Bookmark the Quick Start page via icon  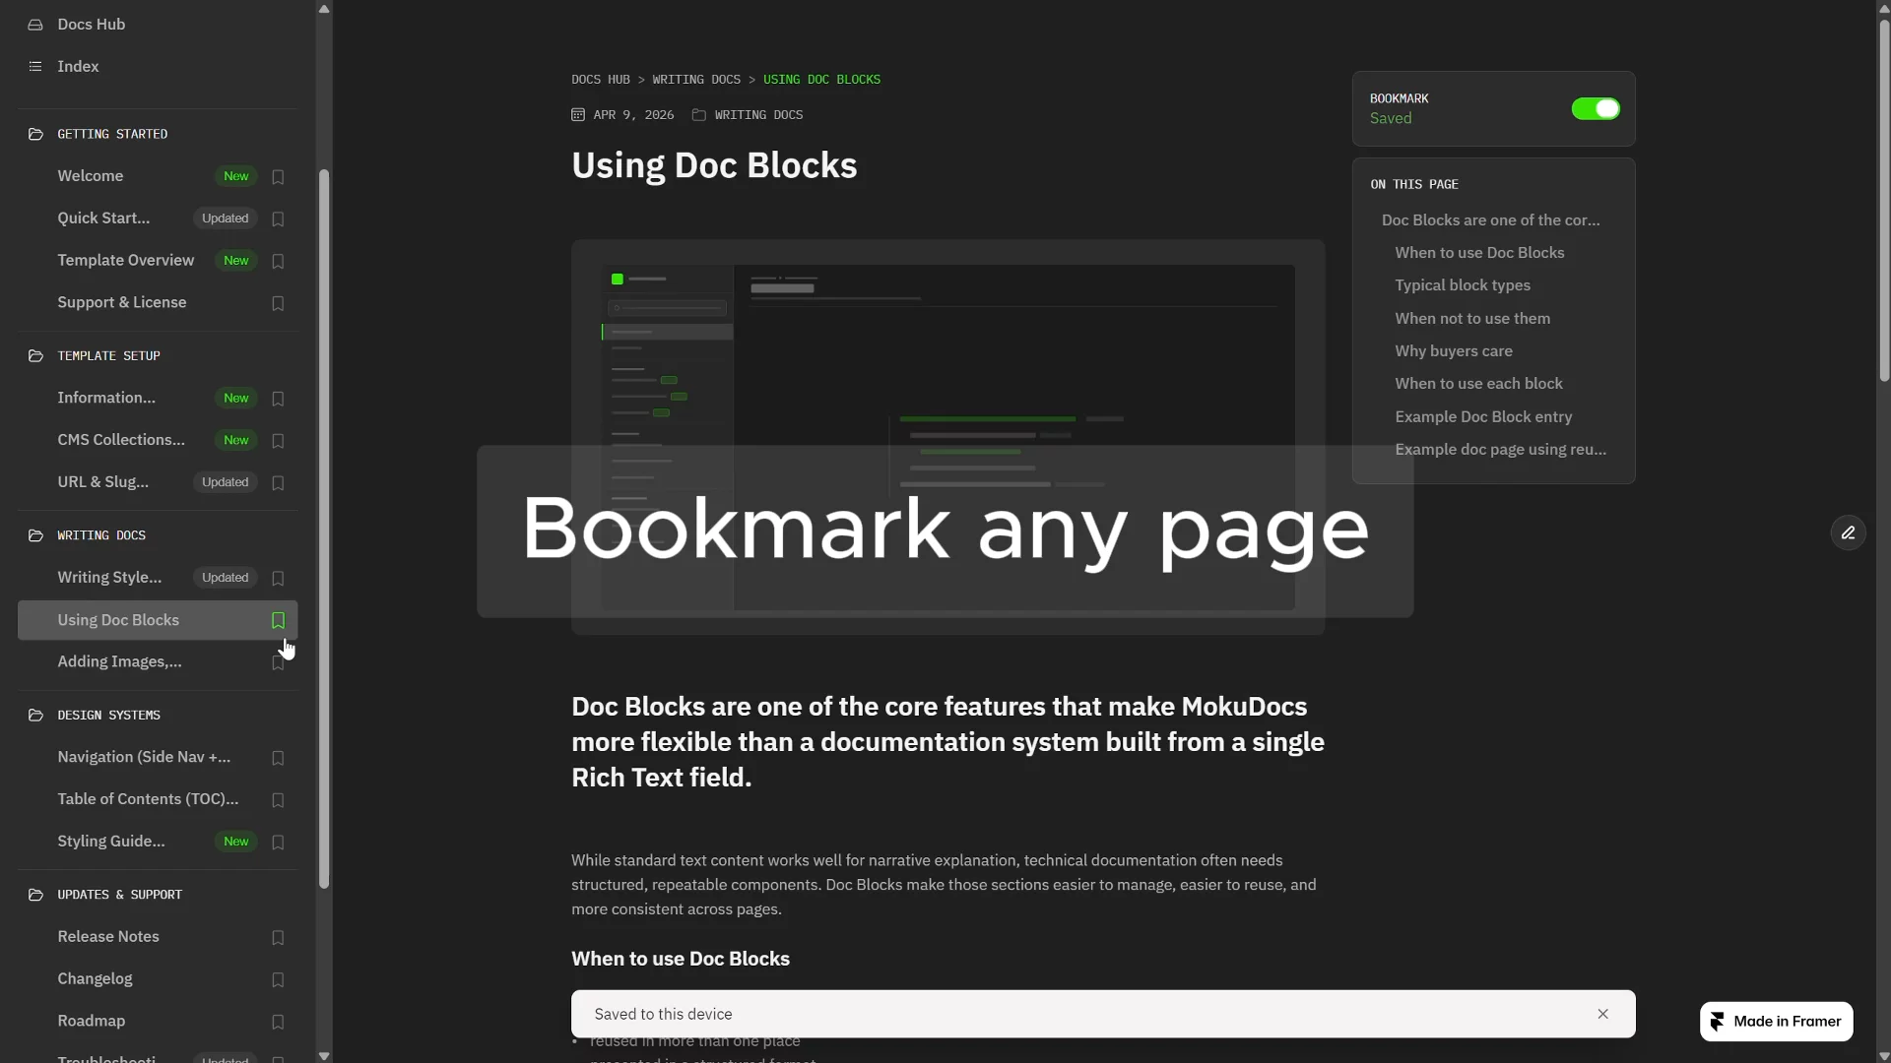click(x=278, y=219)
